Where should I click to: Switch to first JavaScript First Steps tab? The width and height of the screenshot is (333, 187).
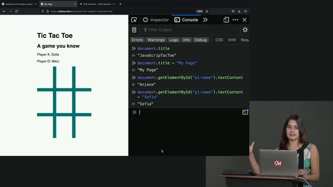[19, 4]
